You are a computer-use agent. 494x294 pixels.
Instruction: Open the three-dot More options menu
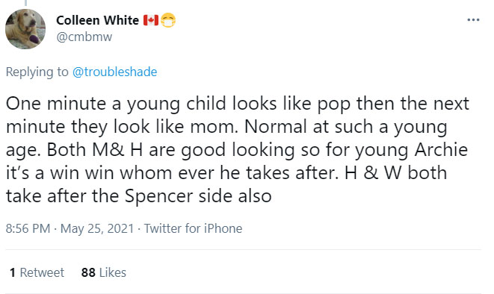tap(473, 20)
